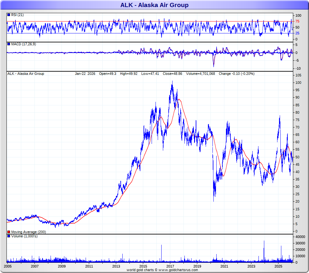Click the RSI axis label 25 in blue
This screenshot has width=309, height=273.
click(x=297, y=33)
